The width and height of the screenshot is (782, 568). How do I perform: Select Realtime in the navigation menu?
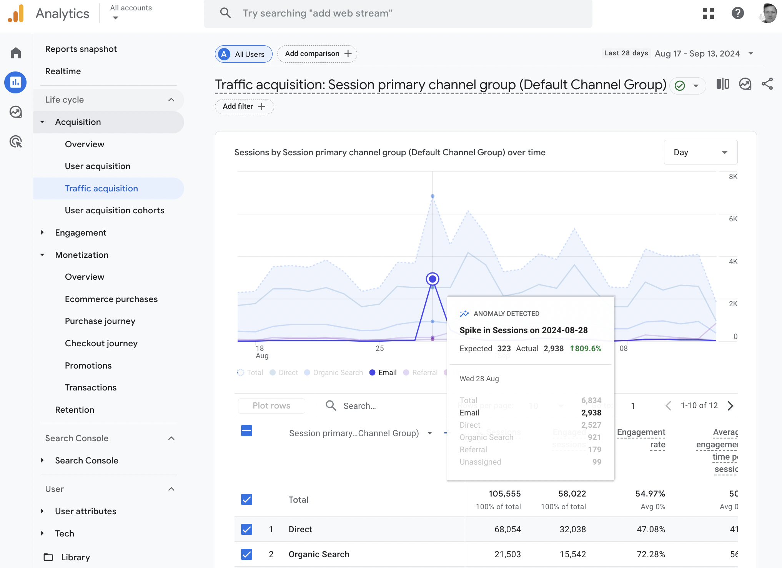pos(63,71)
